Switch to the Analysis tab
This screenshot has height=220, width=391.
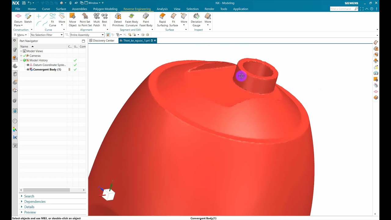162,9
